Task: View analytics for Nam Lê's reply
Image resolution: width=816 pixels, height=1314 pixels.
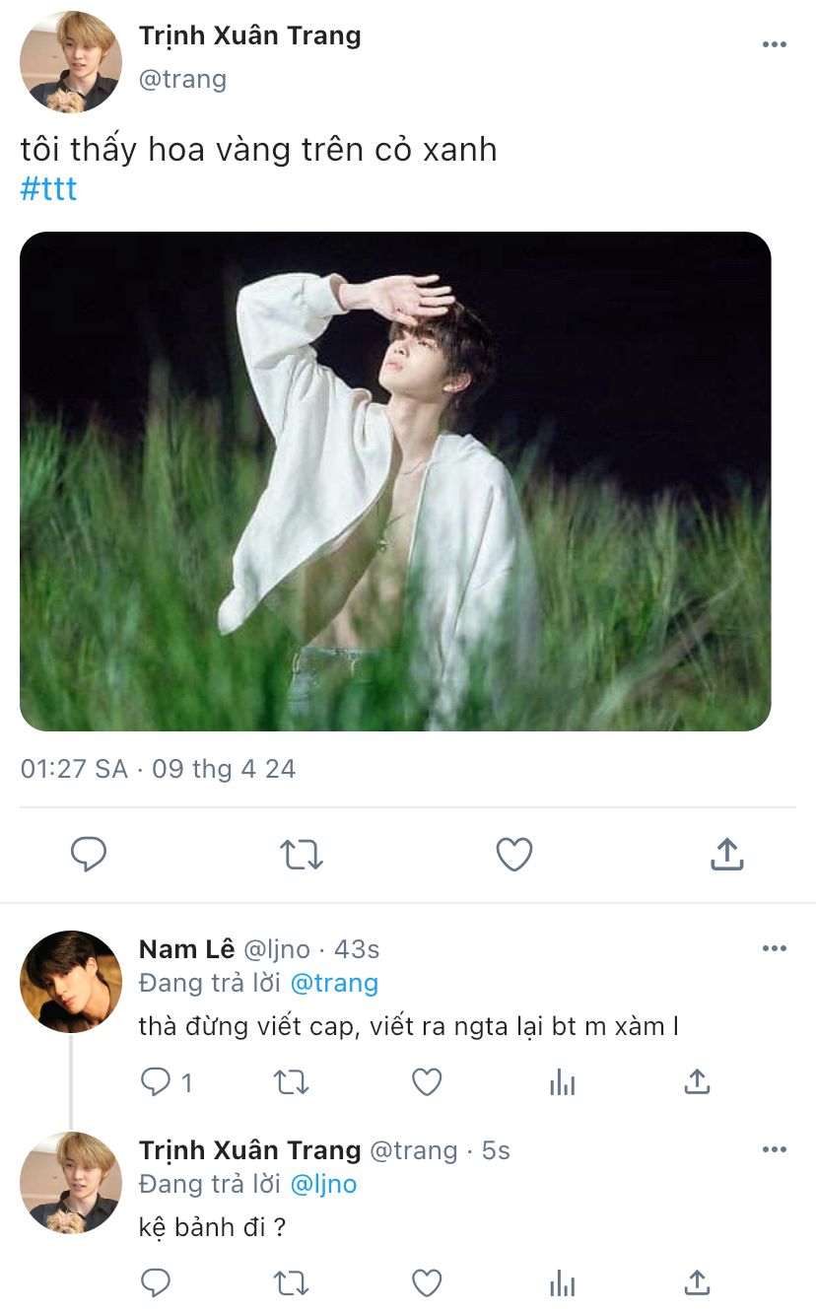Action: [562, 1082]
